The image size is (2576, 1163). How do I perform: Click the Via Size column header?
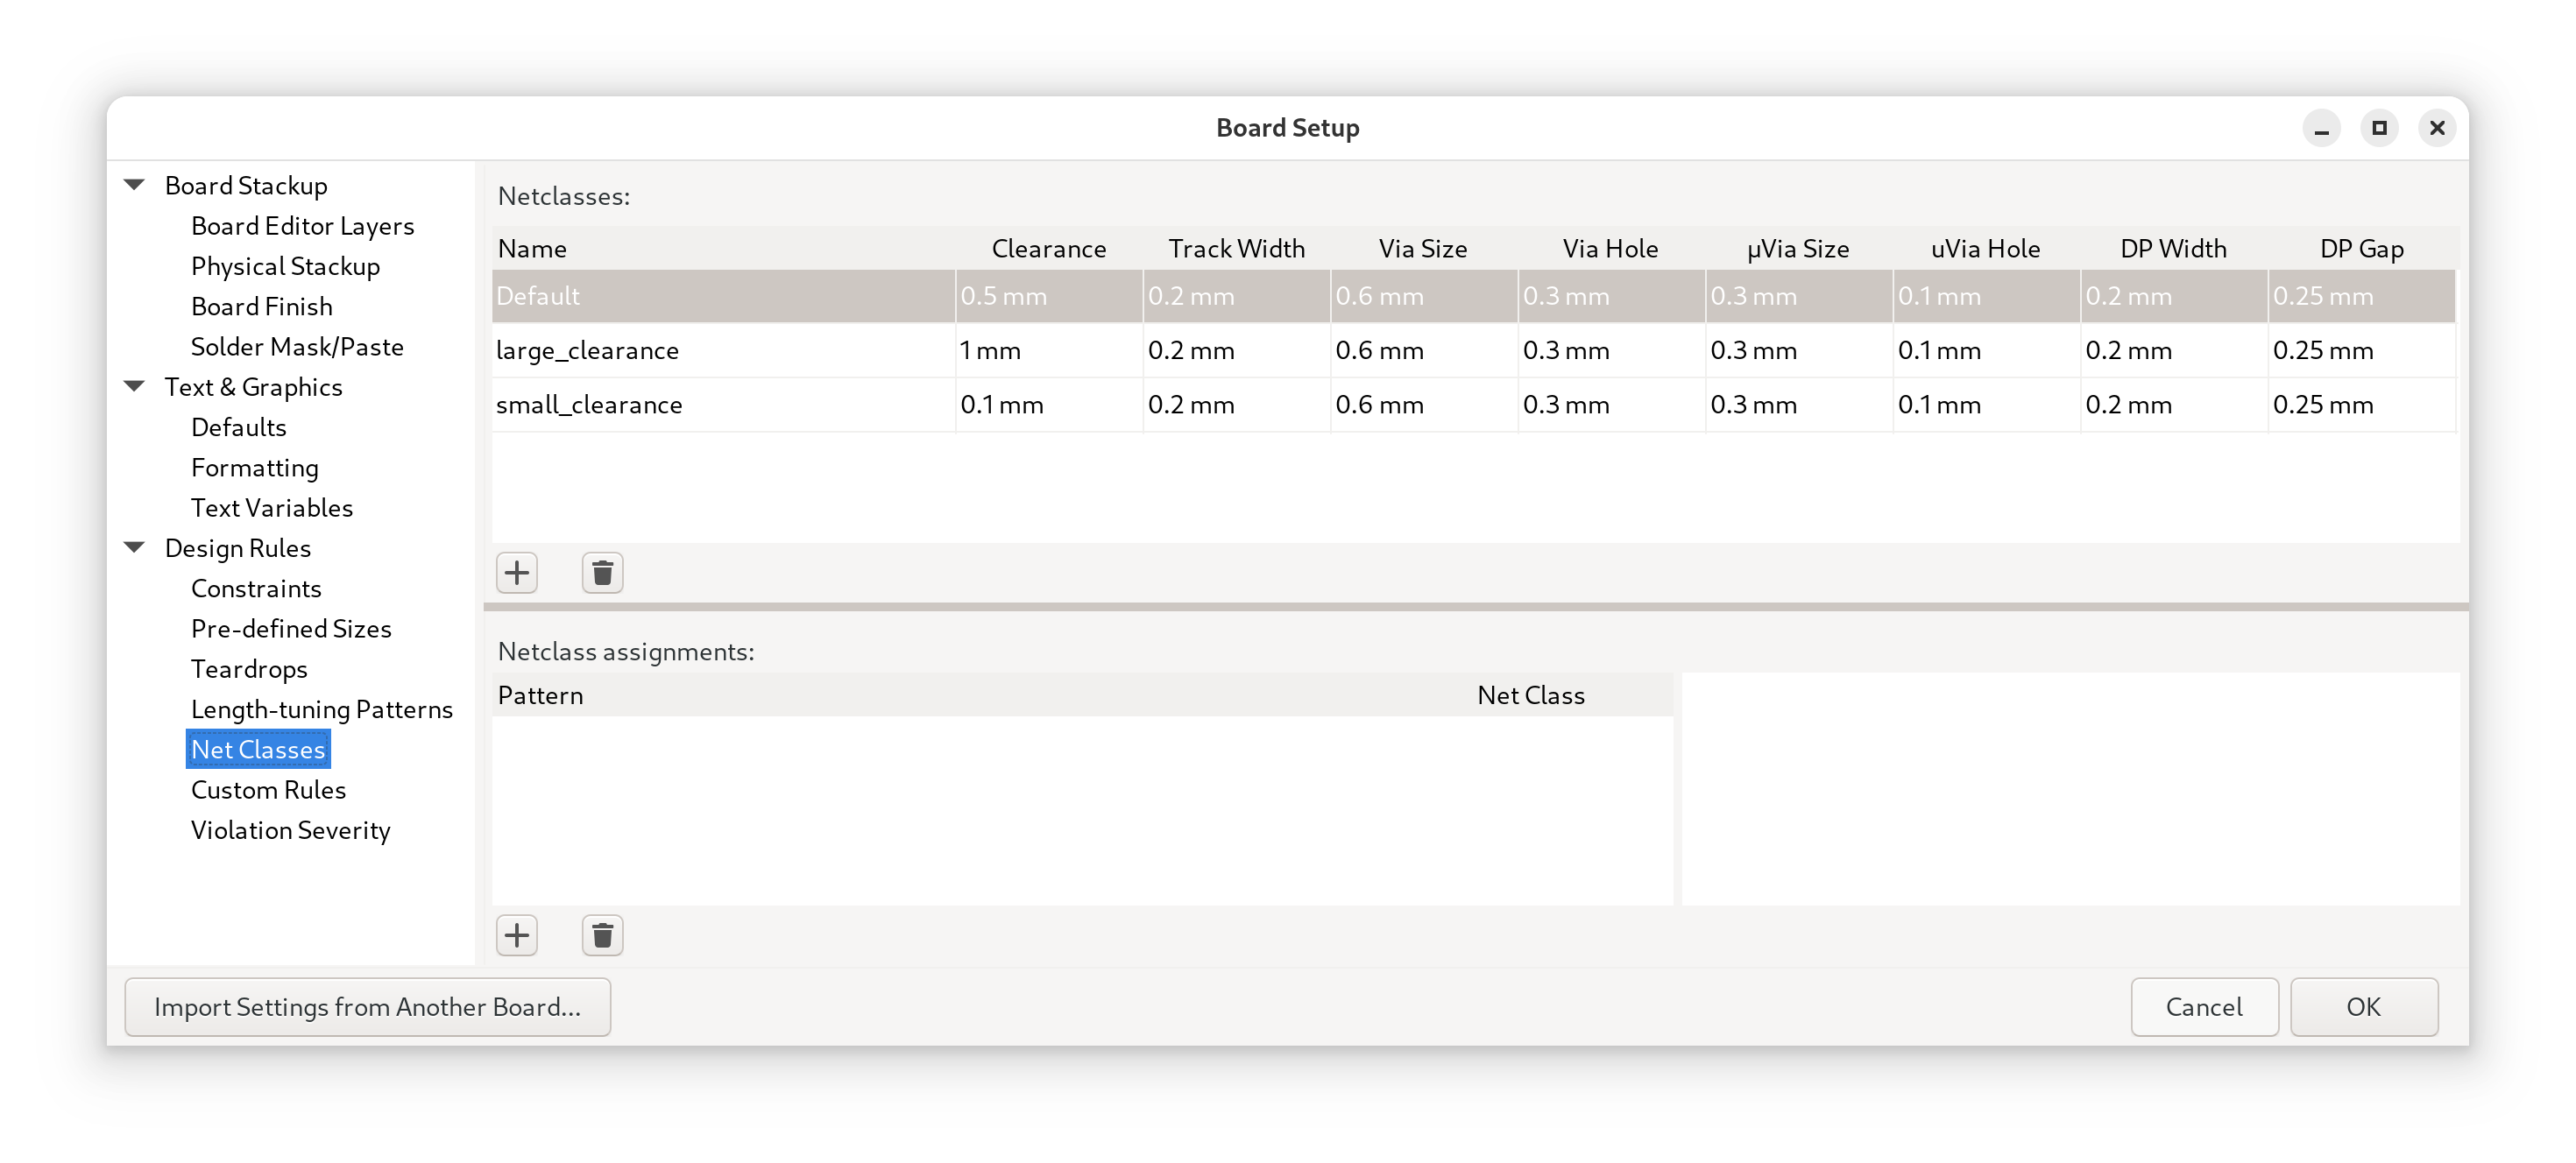[1424, 248]
